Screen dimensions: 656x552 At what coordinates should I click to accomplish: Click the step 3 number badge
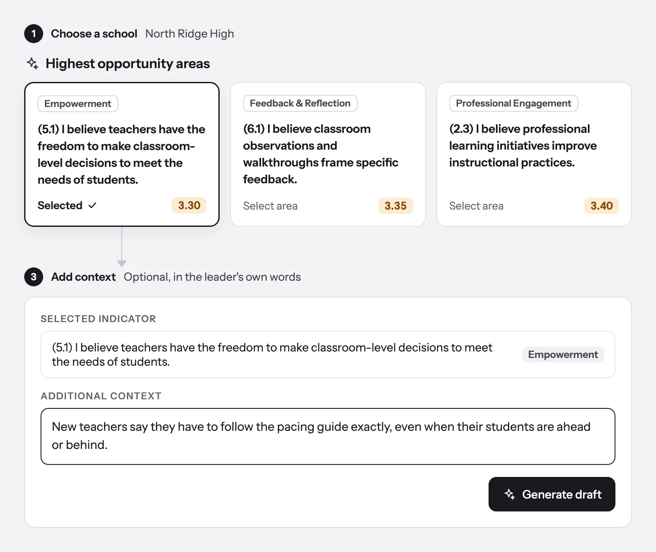34,277
